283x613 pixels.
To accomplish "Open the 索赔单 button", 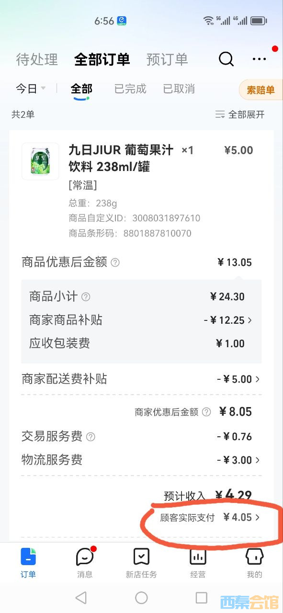I will [x=261, y=90].
